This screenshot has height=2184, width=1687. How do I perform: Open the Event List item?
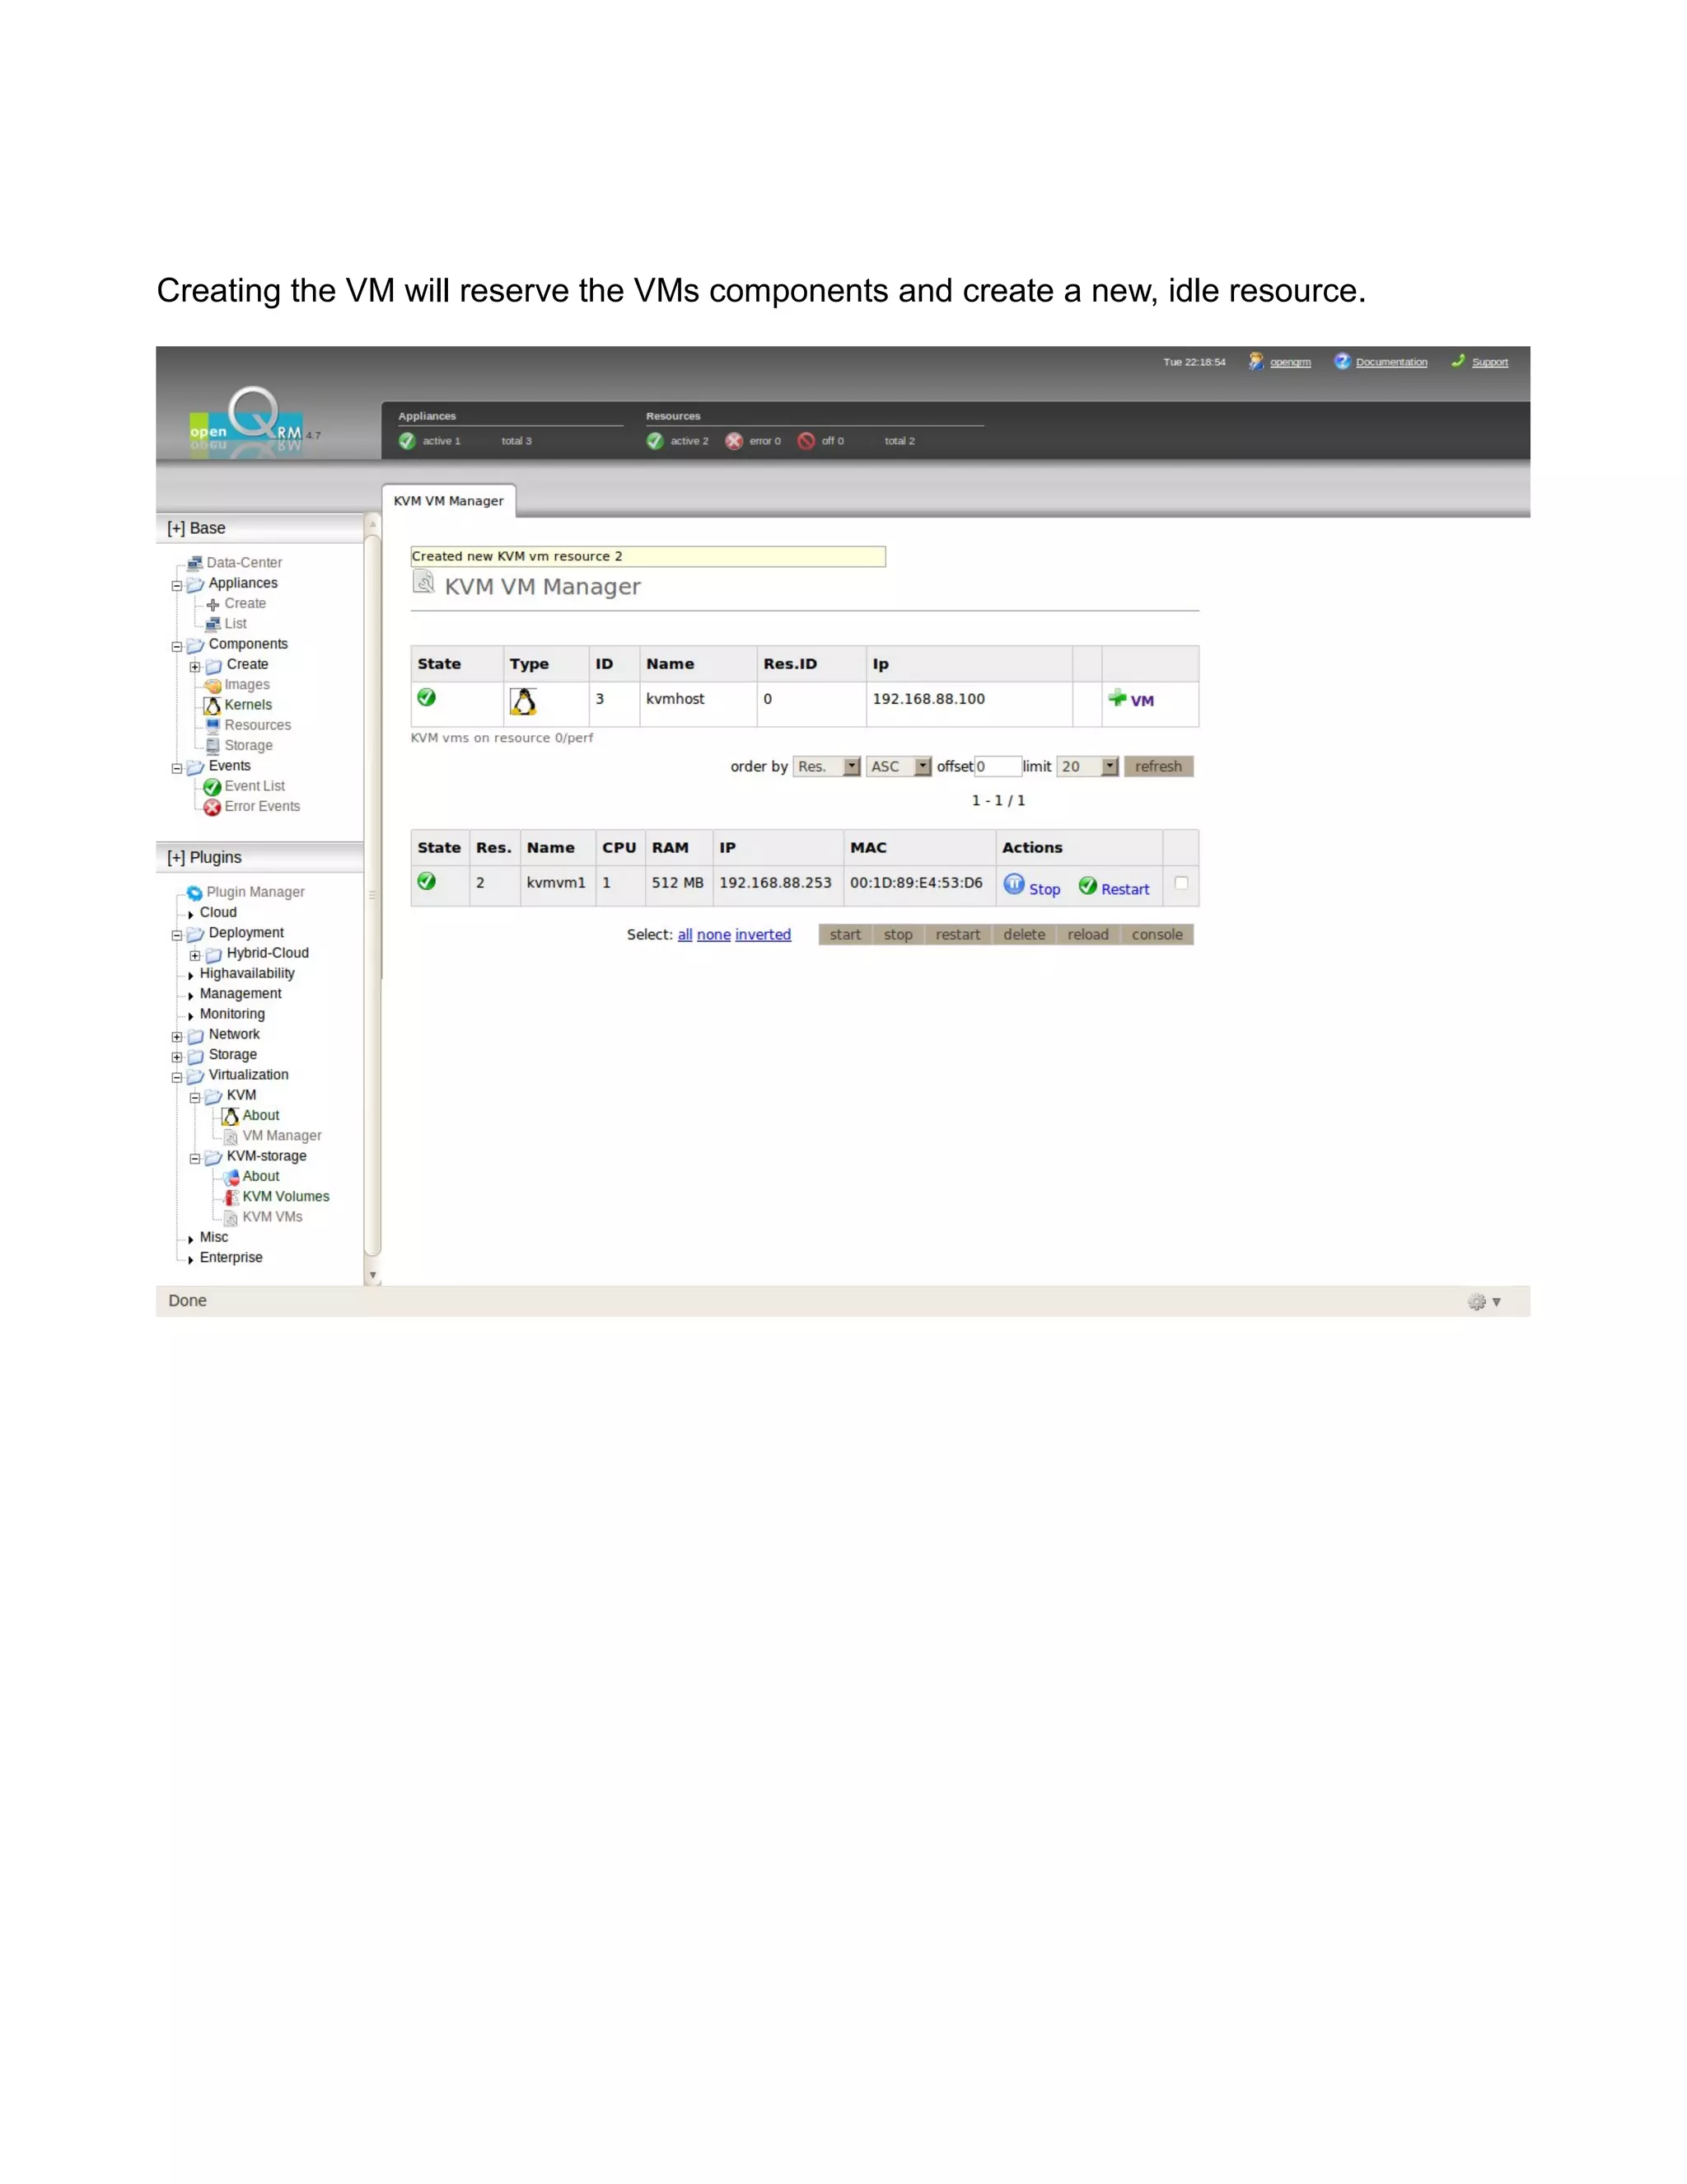[x=254, y=787]
